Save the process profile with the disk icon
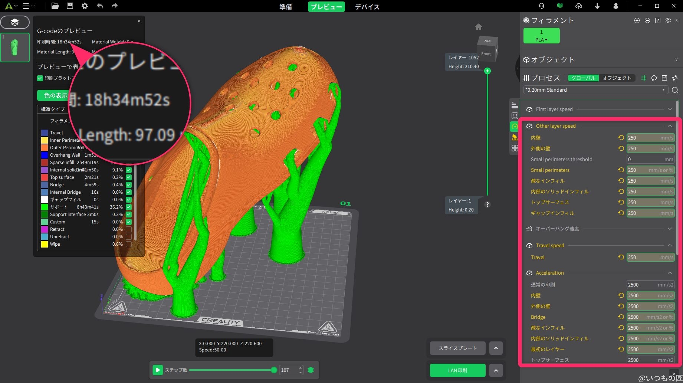Viewport: 683px width, 383px height. (664, 78)
